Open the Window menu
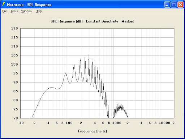The width and height of the screenshot is (185, 139). pyautogui.click(x=27, y=11)
